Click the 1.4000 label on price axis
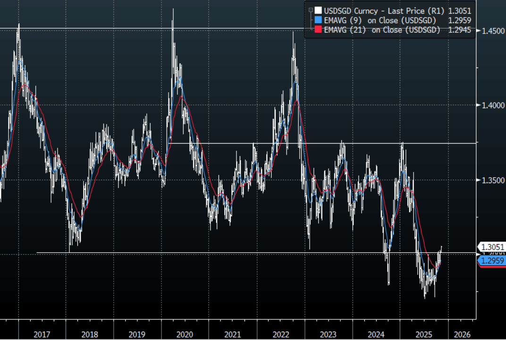 (x=492, y=105)
